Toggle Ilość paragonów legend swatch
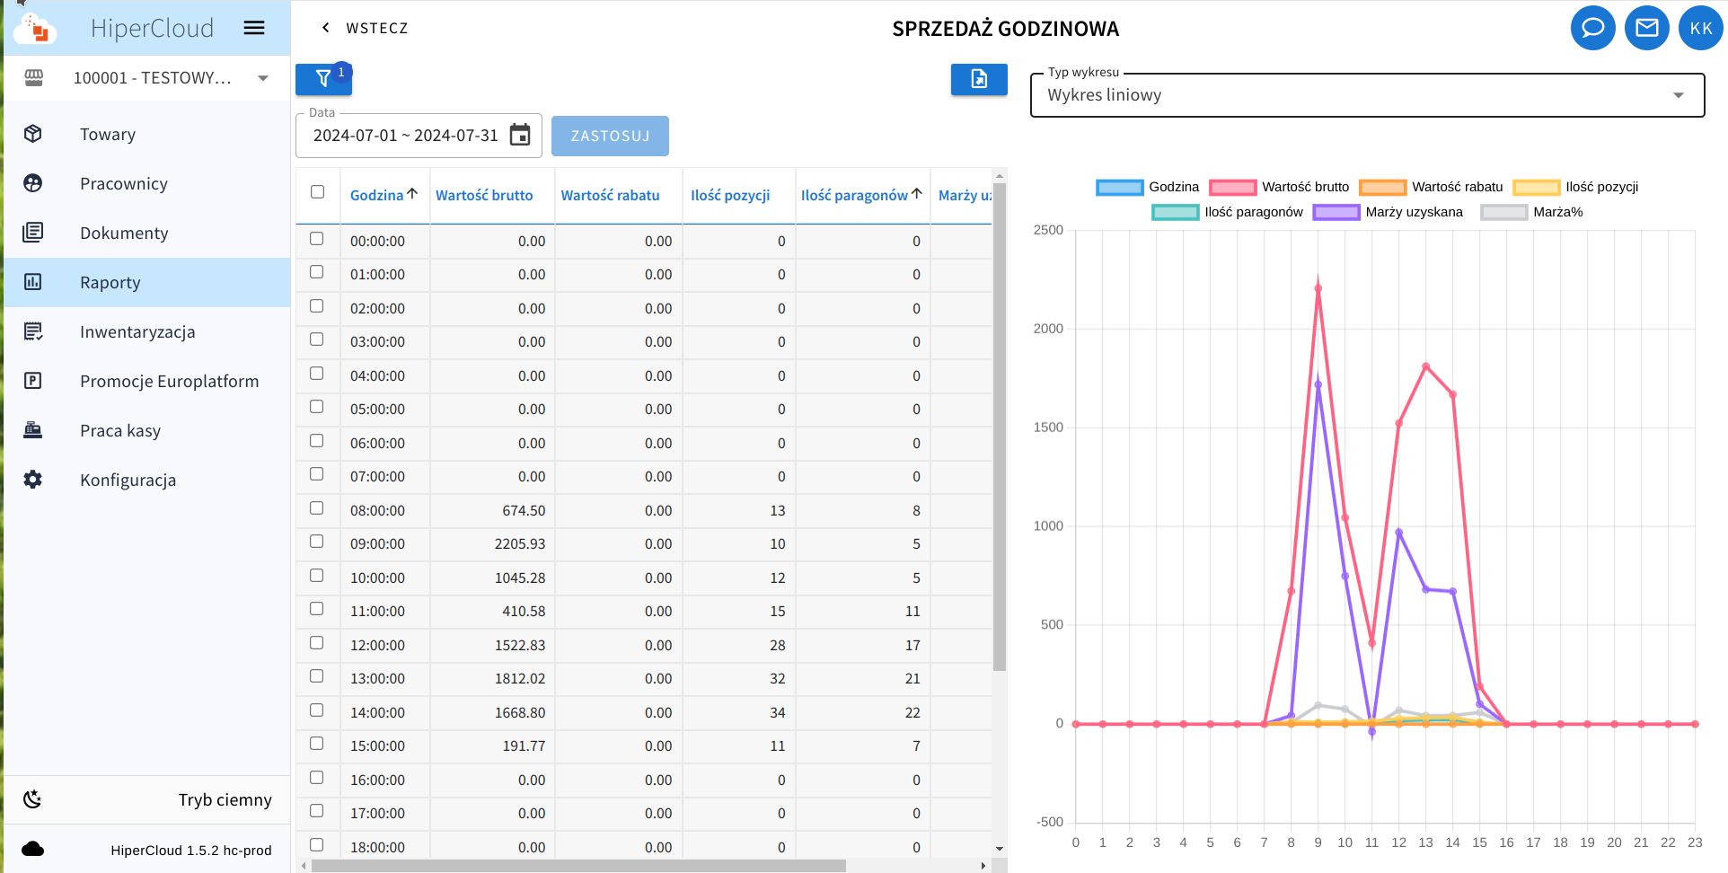 (1176, 212)
